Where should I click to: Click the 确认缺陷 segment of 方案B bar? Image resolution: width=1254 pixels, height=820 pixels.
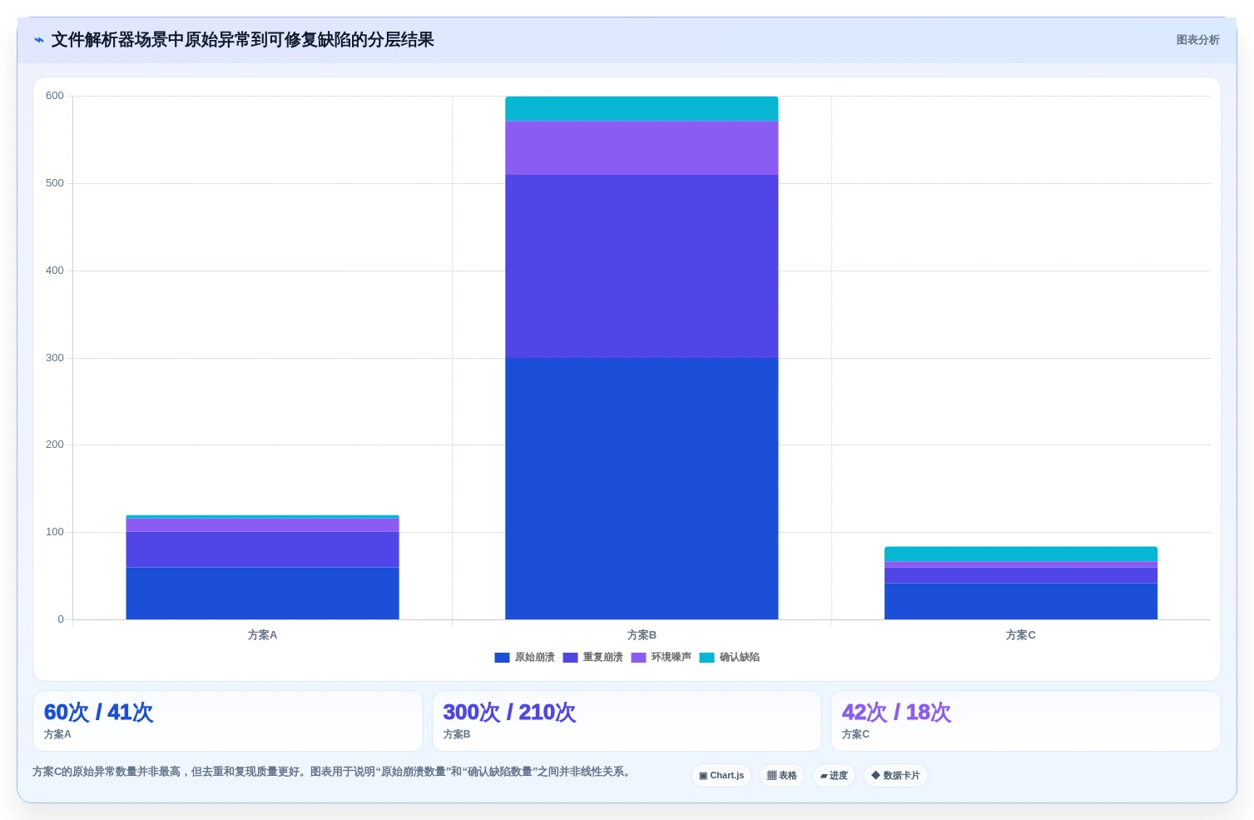642,109
